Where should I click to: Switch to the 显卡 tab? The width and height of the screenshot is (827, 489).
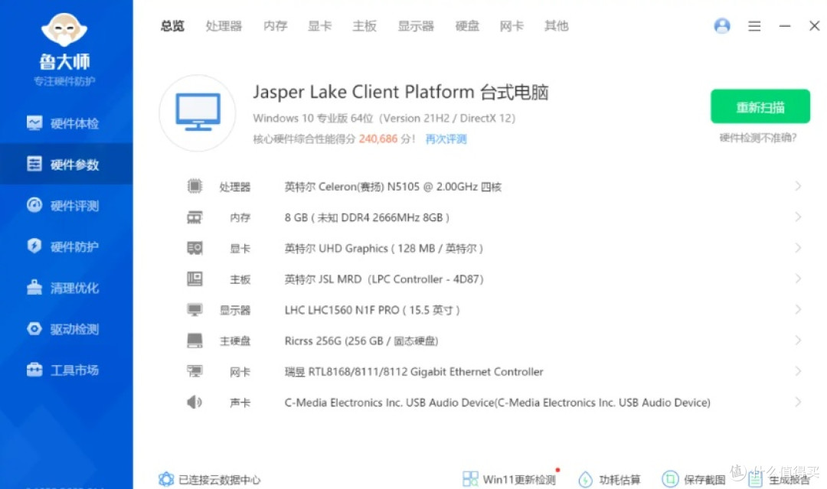coord(319,26)
